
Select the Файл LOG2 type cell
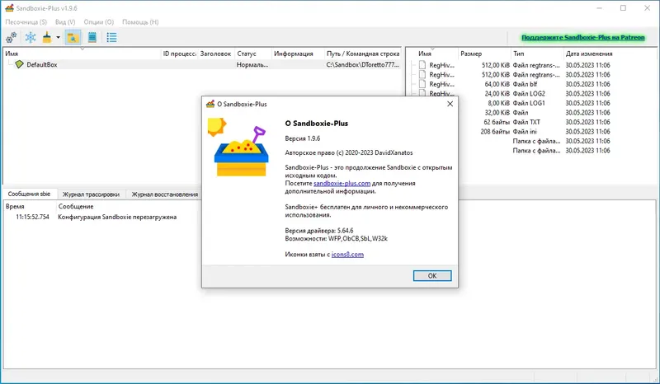point(529,94)
